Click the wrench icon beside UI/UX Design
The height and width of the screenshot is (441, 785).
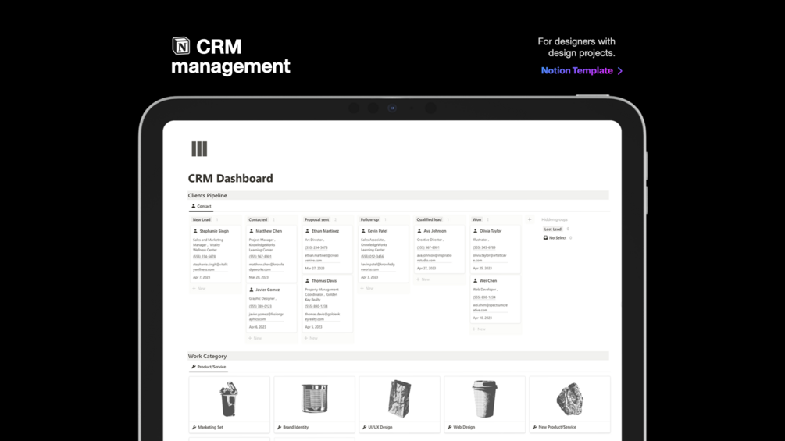point(365,427)
